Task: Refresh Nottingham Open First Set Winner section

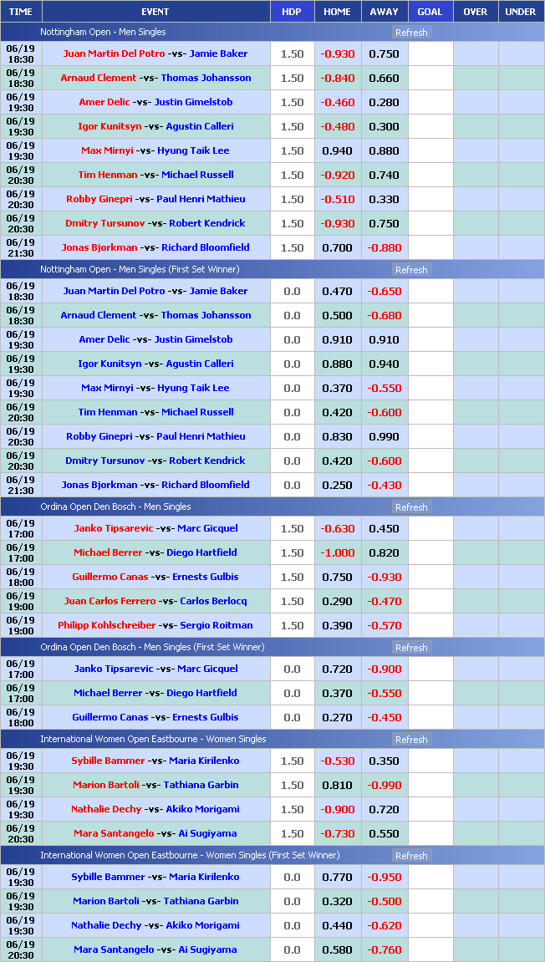Action: (x=410, y=270)
